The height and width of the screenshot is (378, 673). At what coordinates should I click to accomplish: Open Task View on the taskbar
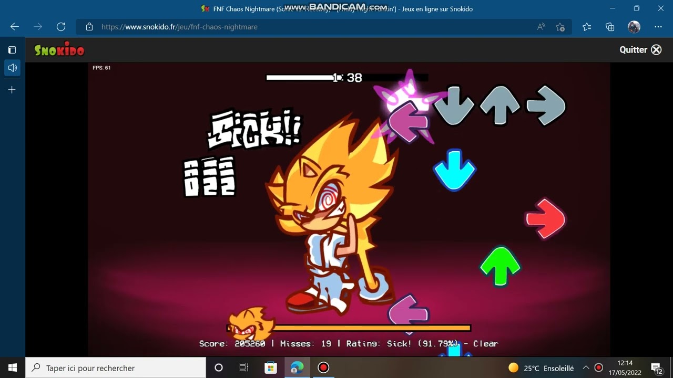click(x=244, y=367)
